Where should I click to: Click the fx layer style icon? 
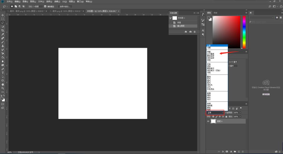click(223, 152)
